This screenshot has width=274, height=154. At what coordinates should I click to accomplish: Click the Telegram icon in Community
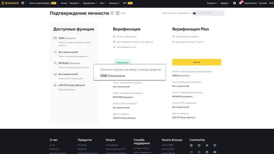[x=191, y=145]
